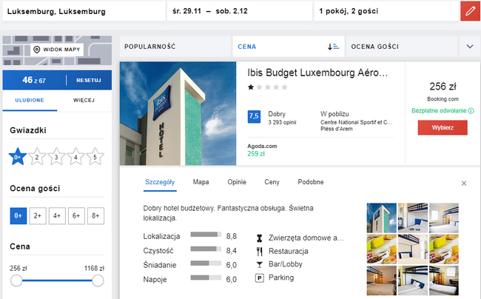
Task: Open the Ceny tab
Action: [272, 182]
